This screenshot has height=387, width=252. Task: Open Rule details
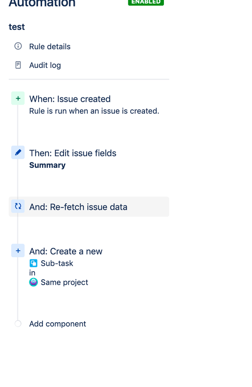50,46
